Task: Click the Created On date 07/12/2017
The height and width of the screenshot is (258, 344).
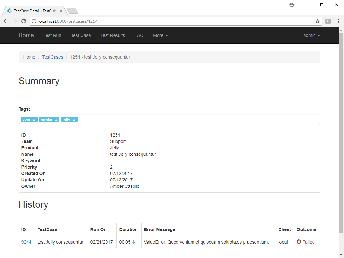Action: tap(121, 173)
